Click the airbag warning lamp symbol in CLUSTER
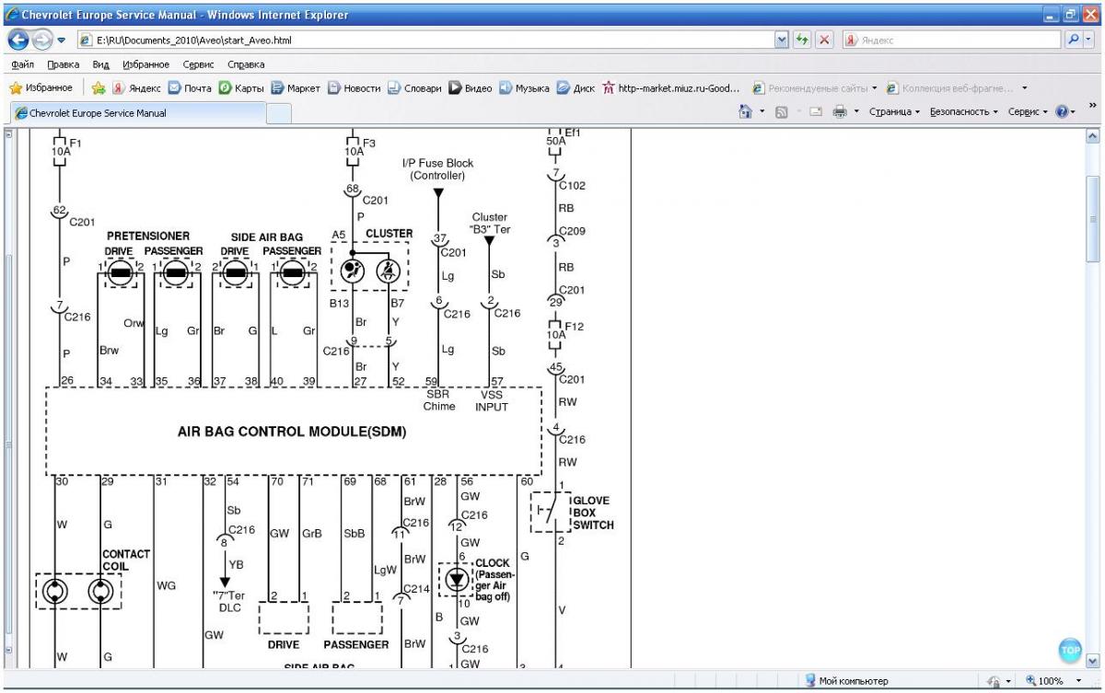The width and height of the screenshot is (1105, 693). point(353,271)
